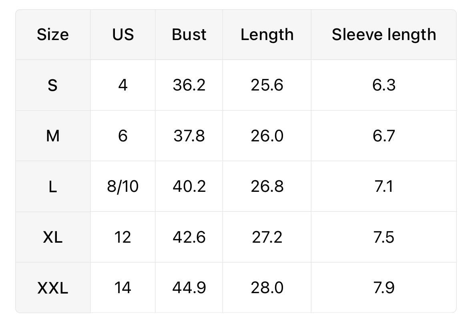Click the 25.6 length value
This screenshot has width=472, height=334.
[267, 85]
